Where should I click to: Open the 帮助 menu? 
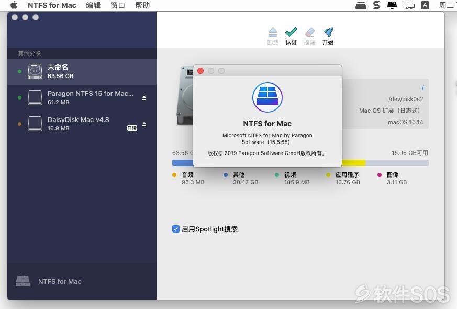(142, 5)
